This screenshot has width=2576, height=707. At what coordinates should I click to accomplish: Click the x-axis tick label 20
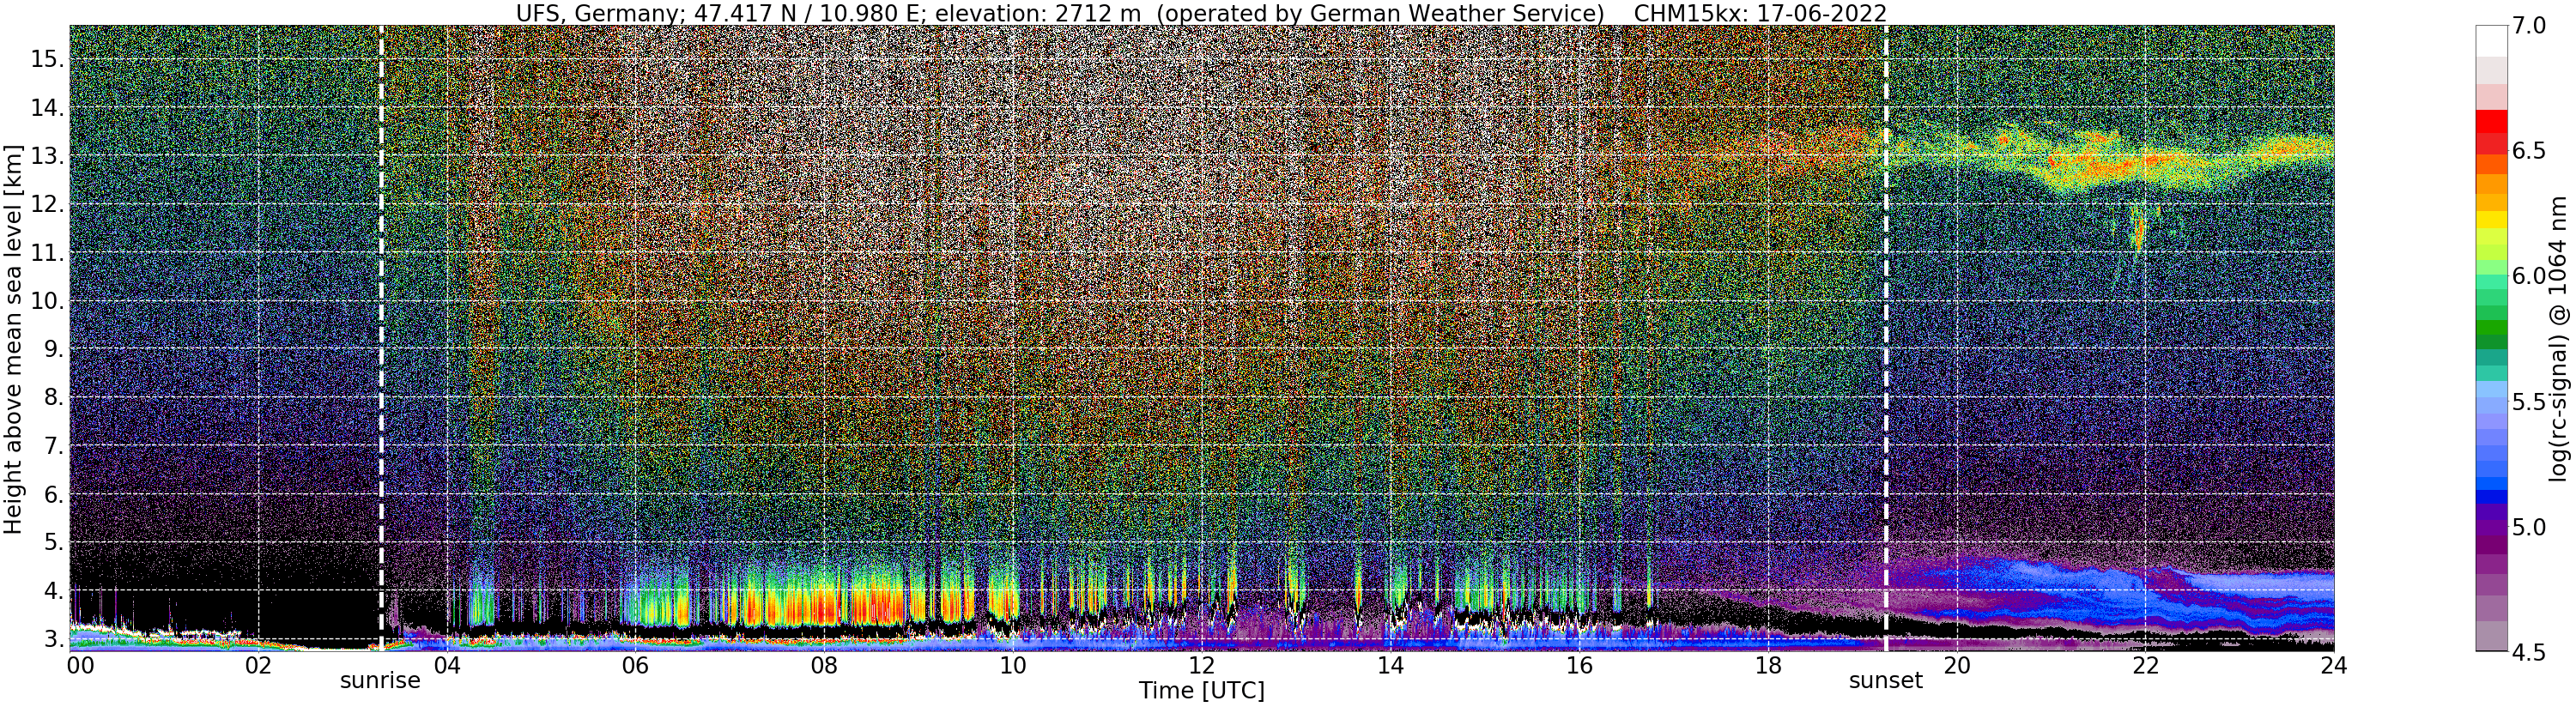pyautogui.click(x=1956, y=667)
